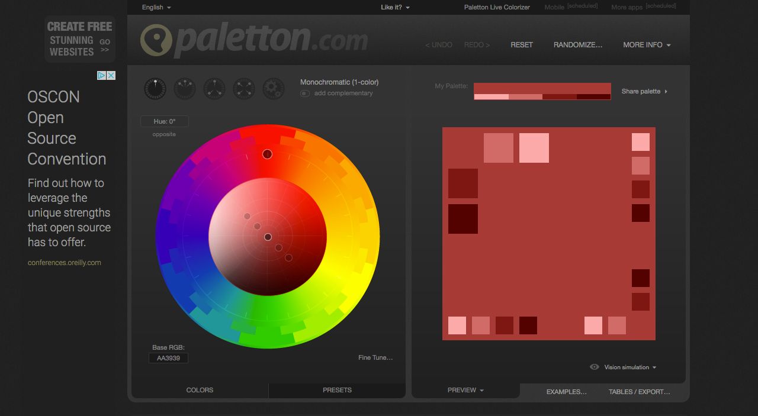Click the Mobile [scheduled] link
The width and height of the screenshot is (758, 416).
tap(571, 7)
